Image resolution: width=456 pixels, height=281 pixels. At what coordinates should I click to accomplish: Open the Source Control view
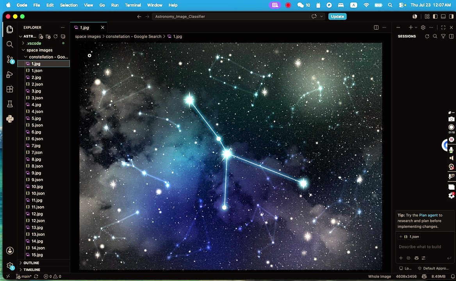pos(10,60)
